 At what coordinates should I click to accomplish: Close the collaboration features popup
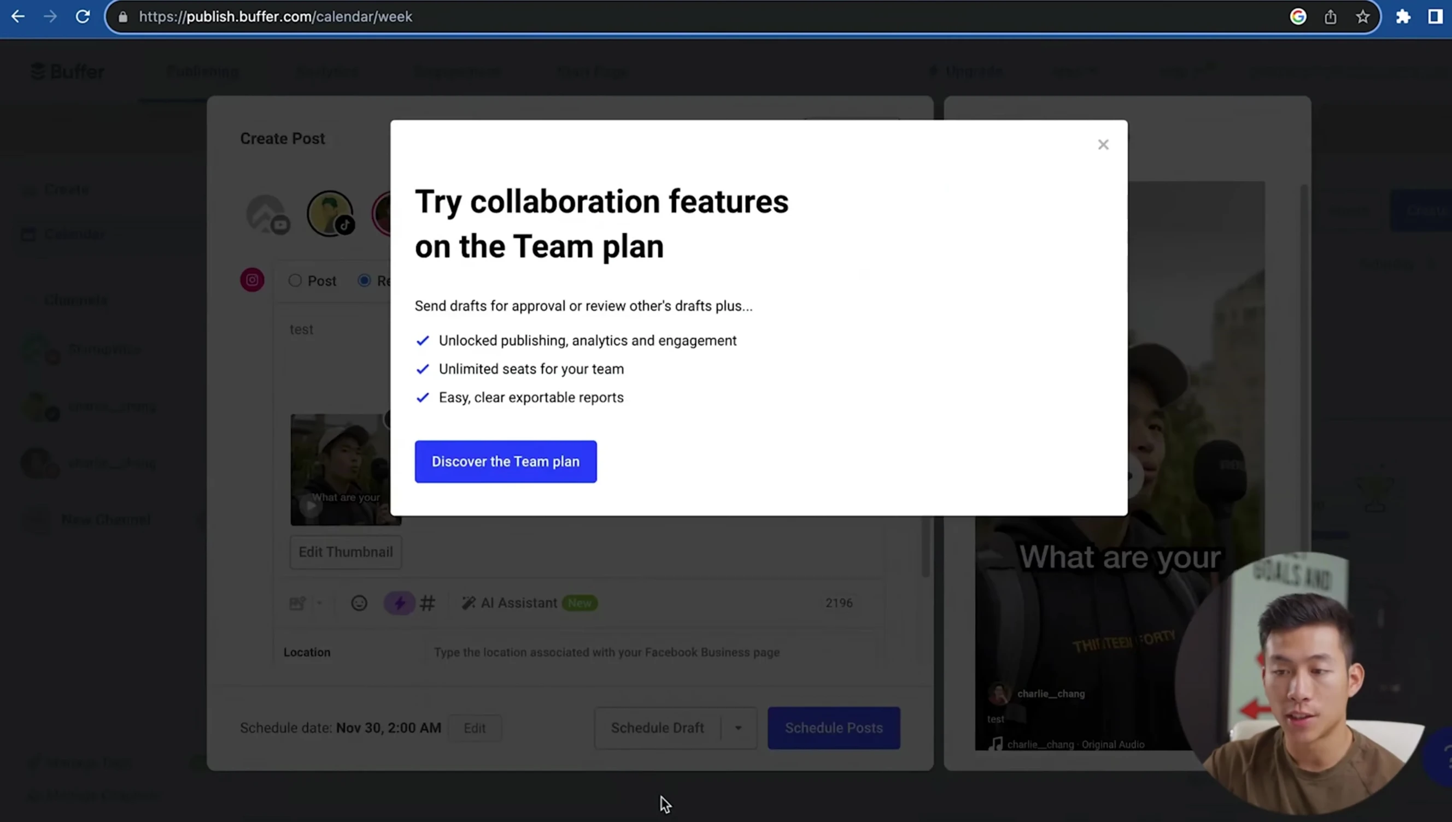coord(1103,145)
